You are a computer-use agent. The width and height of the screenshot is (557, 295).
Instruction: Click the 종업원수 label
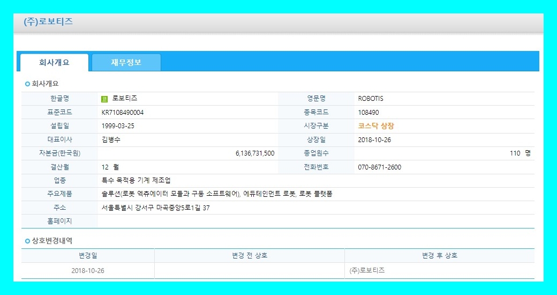point(316,153)
